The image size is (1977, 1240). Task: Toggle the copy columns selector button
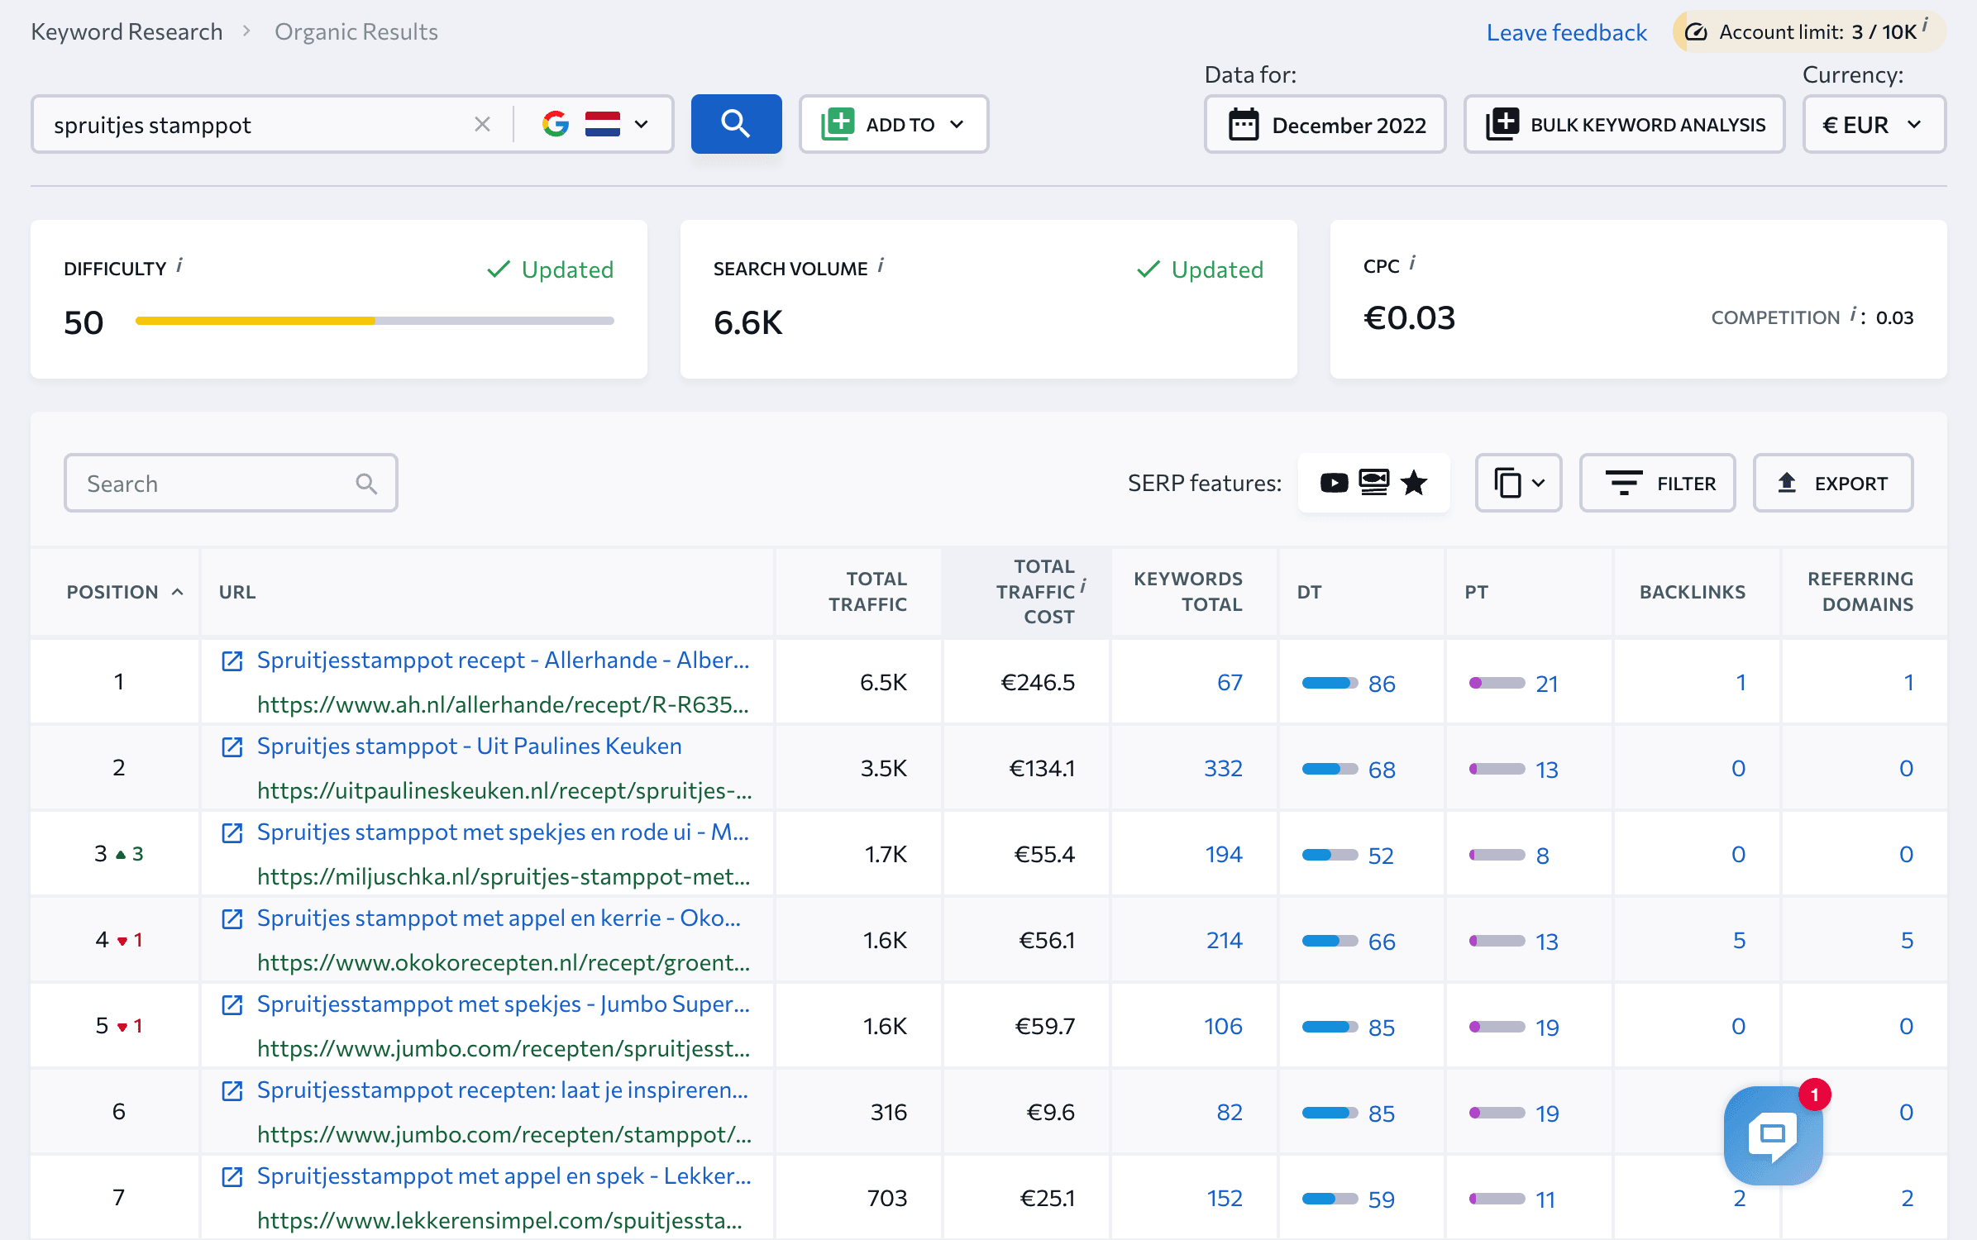tap(1518, 483)
